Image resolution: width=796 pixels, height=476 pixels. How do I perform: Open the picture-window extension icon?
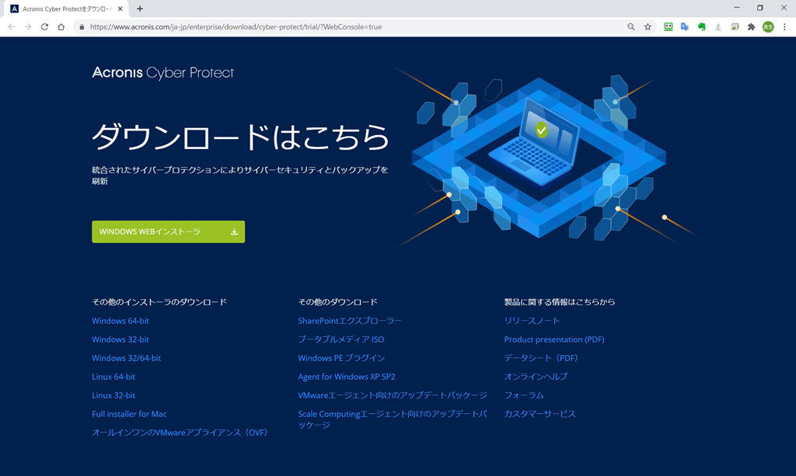point(735,27)
